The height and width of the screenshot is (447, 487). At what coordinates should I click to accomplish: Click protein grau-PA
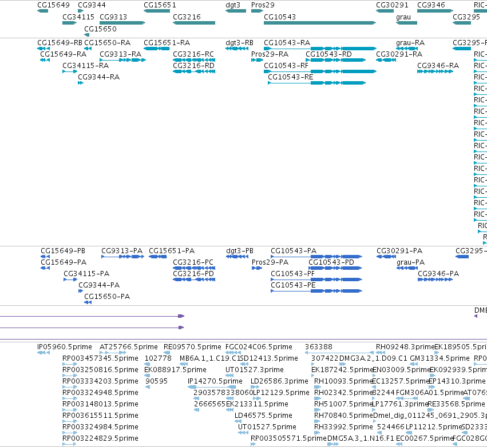407,268
